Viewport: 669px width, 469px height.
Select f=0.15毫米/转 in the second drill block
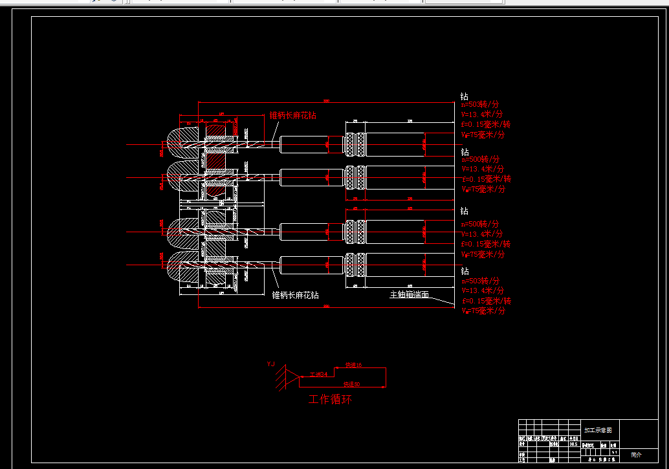point(487,179)
